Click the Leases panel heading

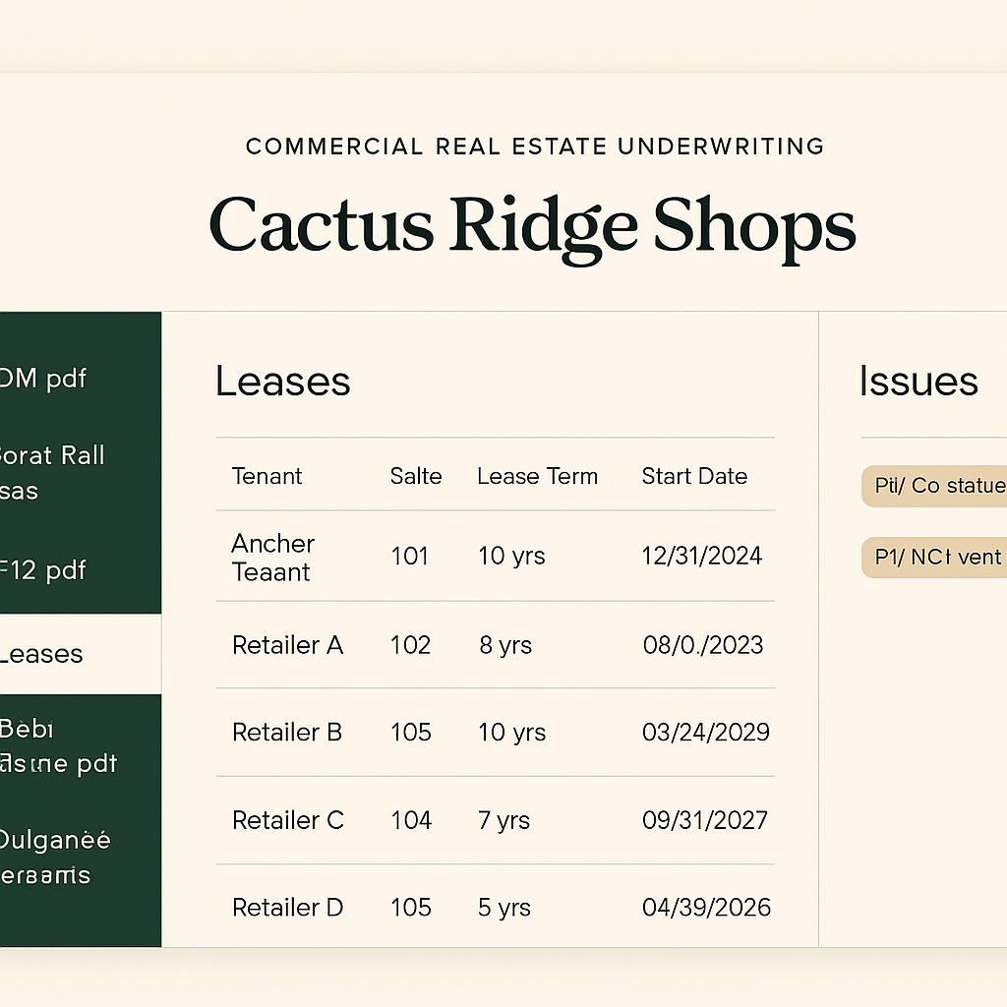coord(282,381)
